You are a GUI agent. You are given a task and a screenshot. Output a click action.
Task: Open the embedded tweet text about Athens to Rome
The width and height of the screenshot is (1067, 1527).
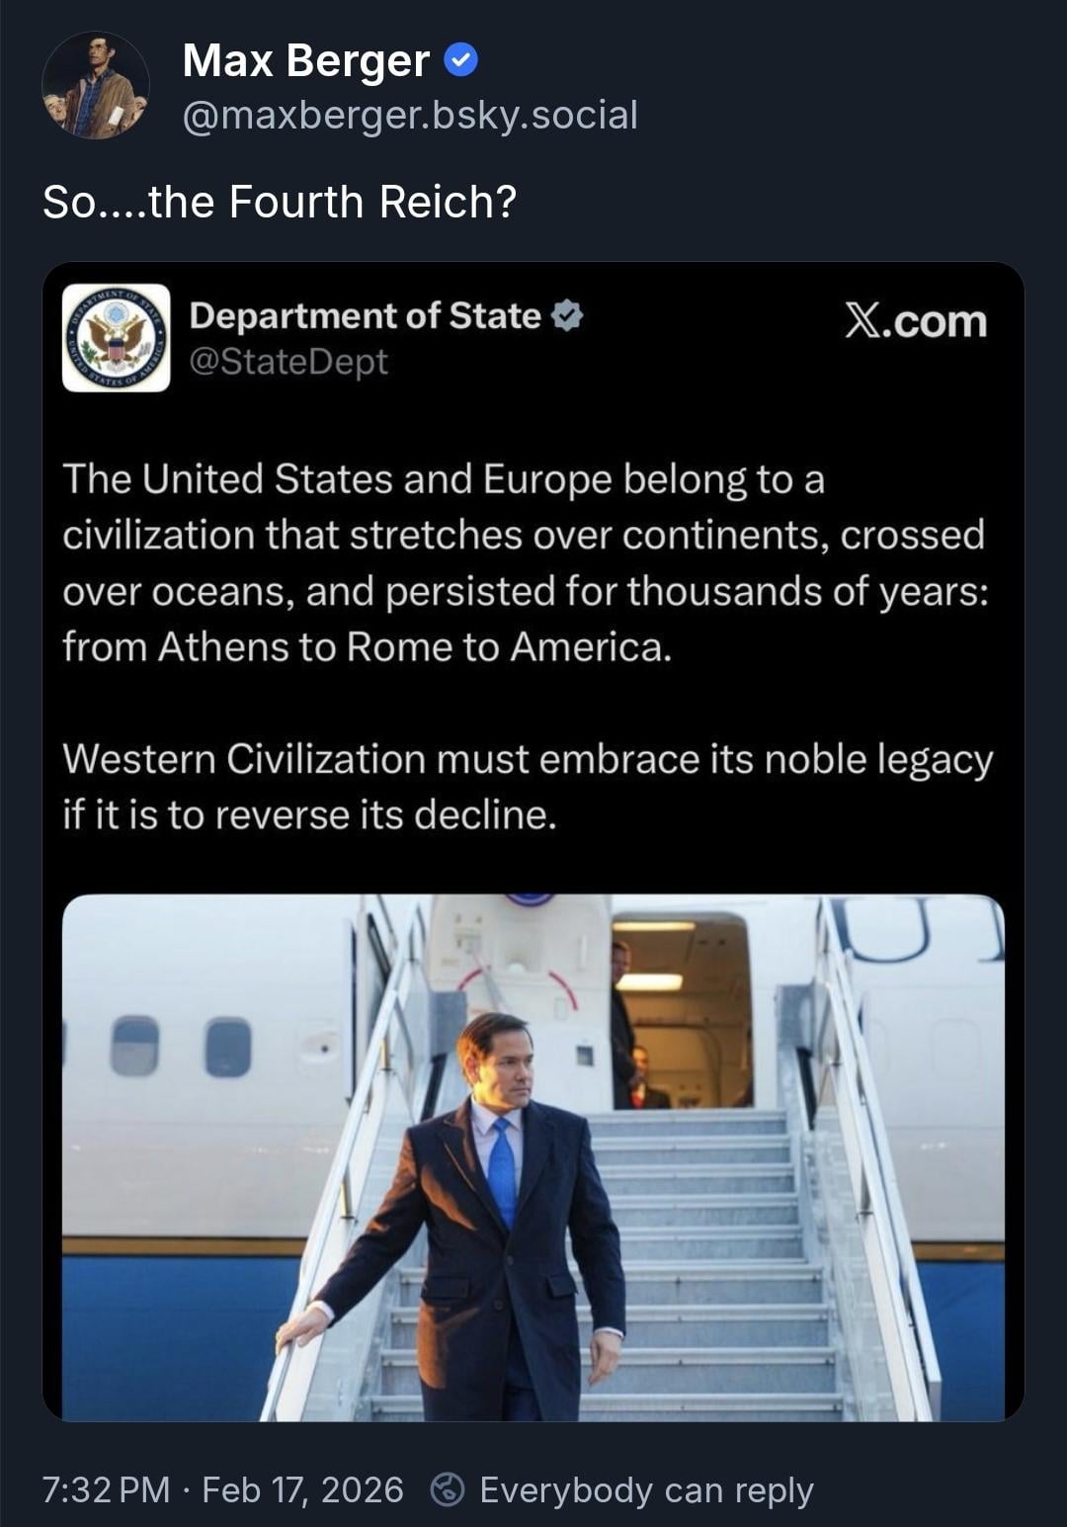coord(527,562)
